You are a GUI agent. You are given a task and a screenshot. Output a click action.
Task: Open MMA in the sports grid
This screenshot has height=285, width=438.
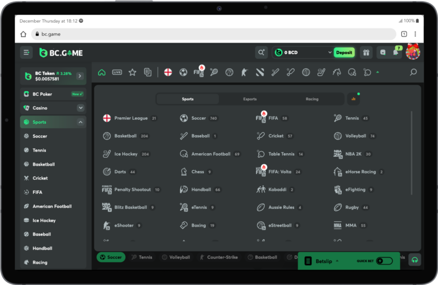click(x=350, y=225)
